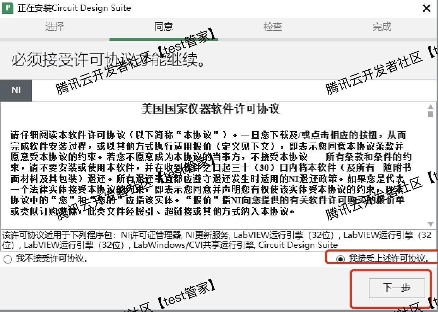Click the 选择 step tab
The width and height of the screenshot is (438, 312).
tap(54, 27)
